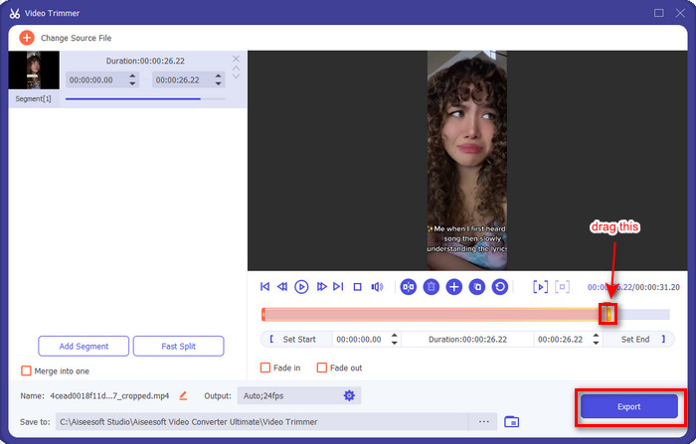
Task: Close the Video Trimmer window
Action: tap(680, 13)
